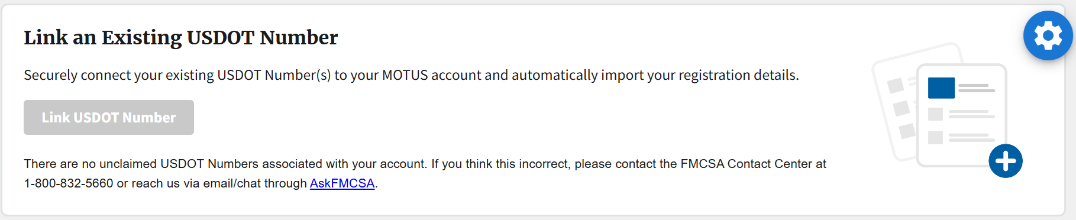1076x220 pixels.
Task: Click the blue plus circle icon
Action: tap(1006, 161)
